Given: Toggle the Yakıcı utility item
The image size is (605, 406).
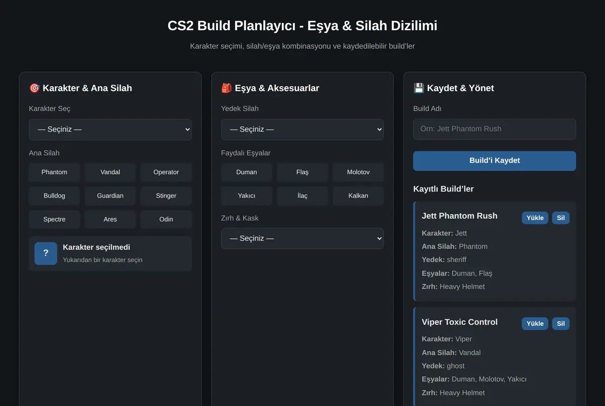Looking at the screenshot, I should 247,196.
